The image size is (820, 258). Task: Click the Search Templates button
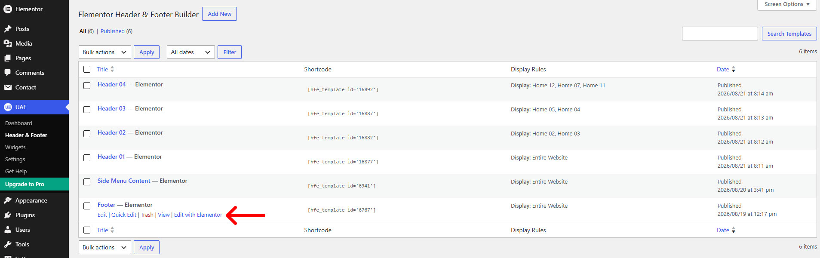(789, 34)
